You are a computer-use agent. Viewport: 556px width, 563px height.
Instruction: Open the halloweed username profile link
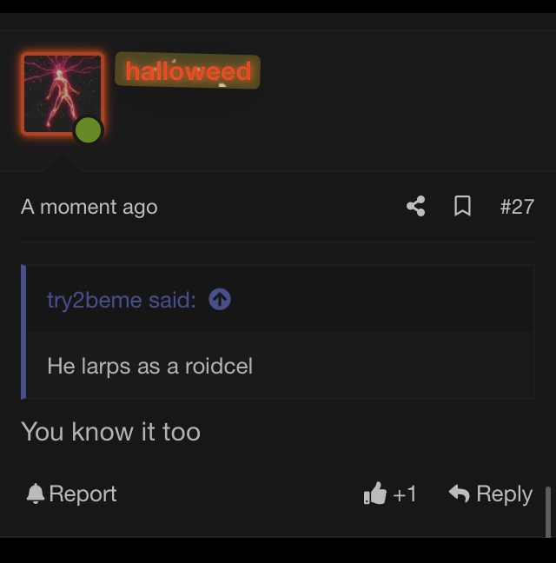pyautogui.click(x=188, y=70)
